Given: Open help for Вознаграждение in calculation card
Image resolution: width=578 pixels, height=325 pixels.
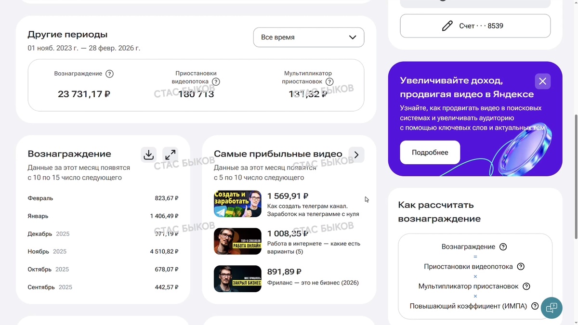Looking at the screenshot, I should (x=503, y=247).
